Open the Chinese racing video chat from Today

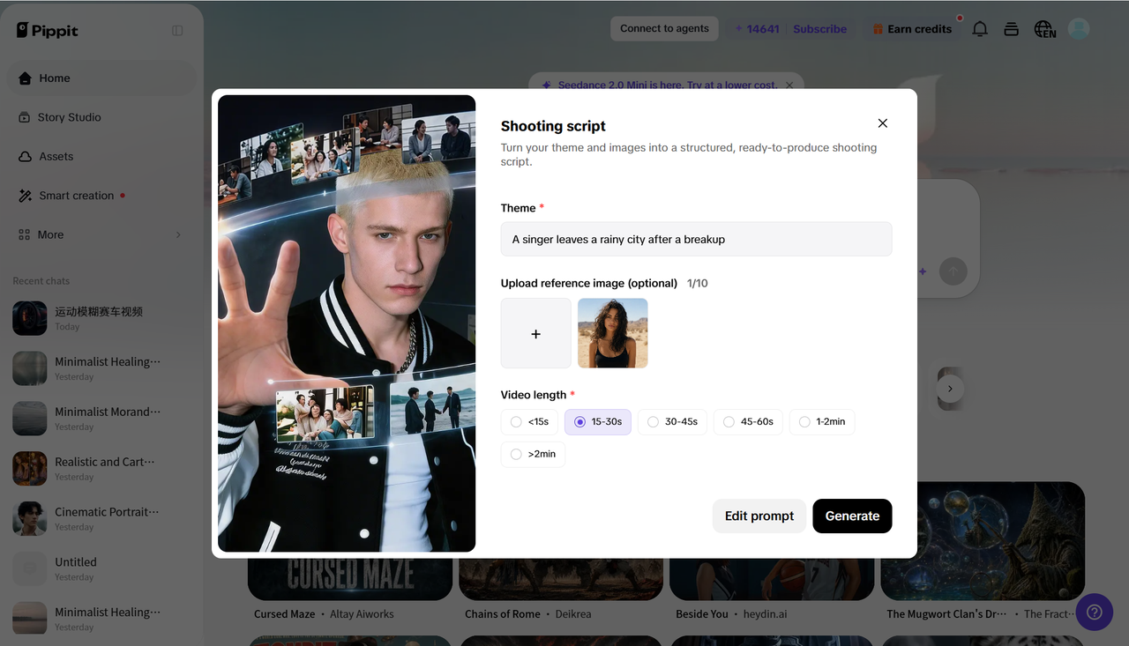pyautogui.click(x=101, y=318)
